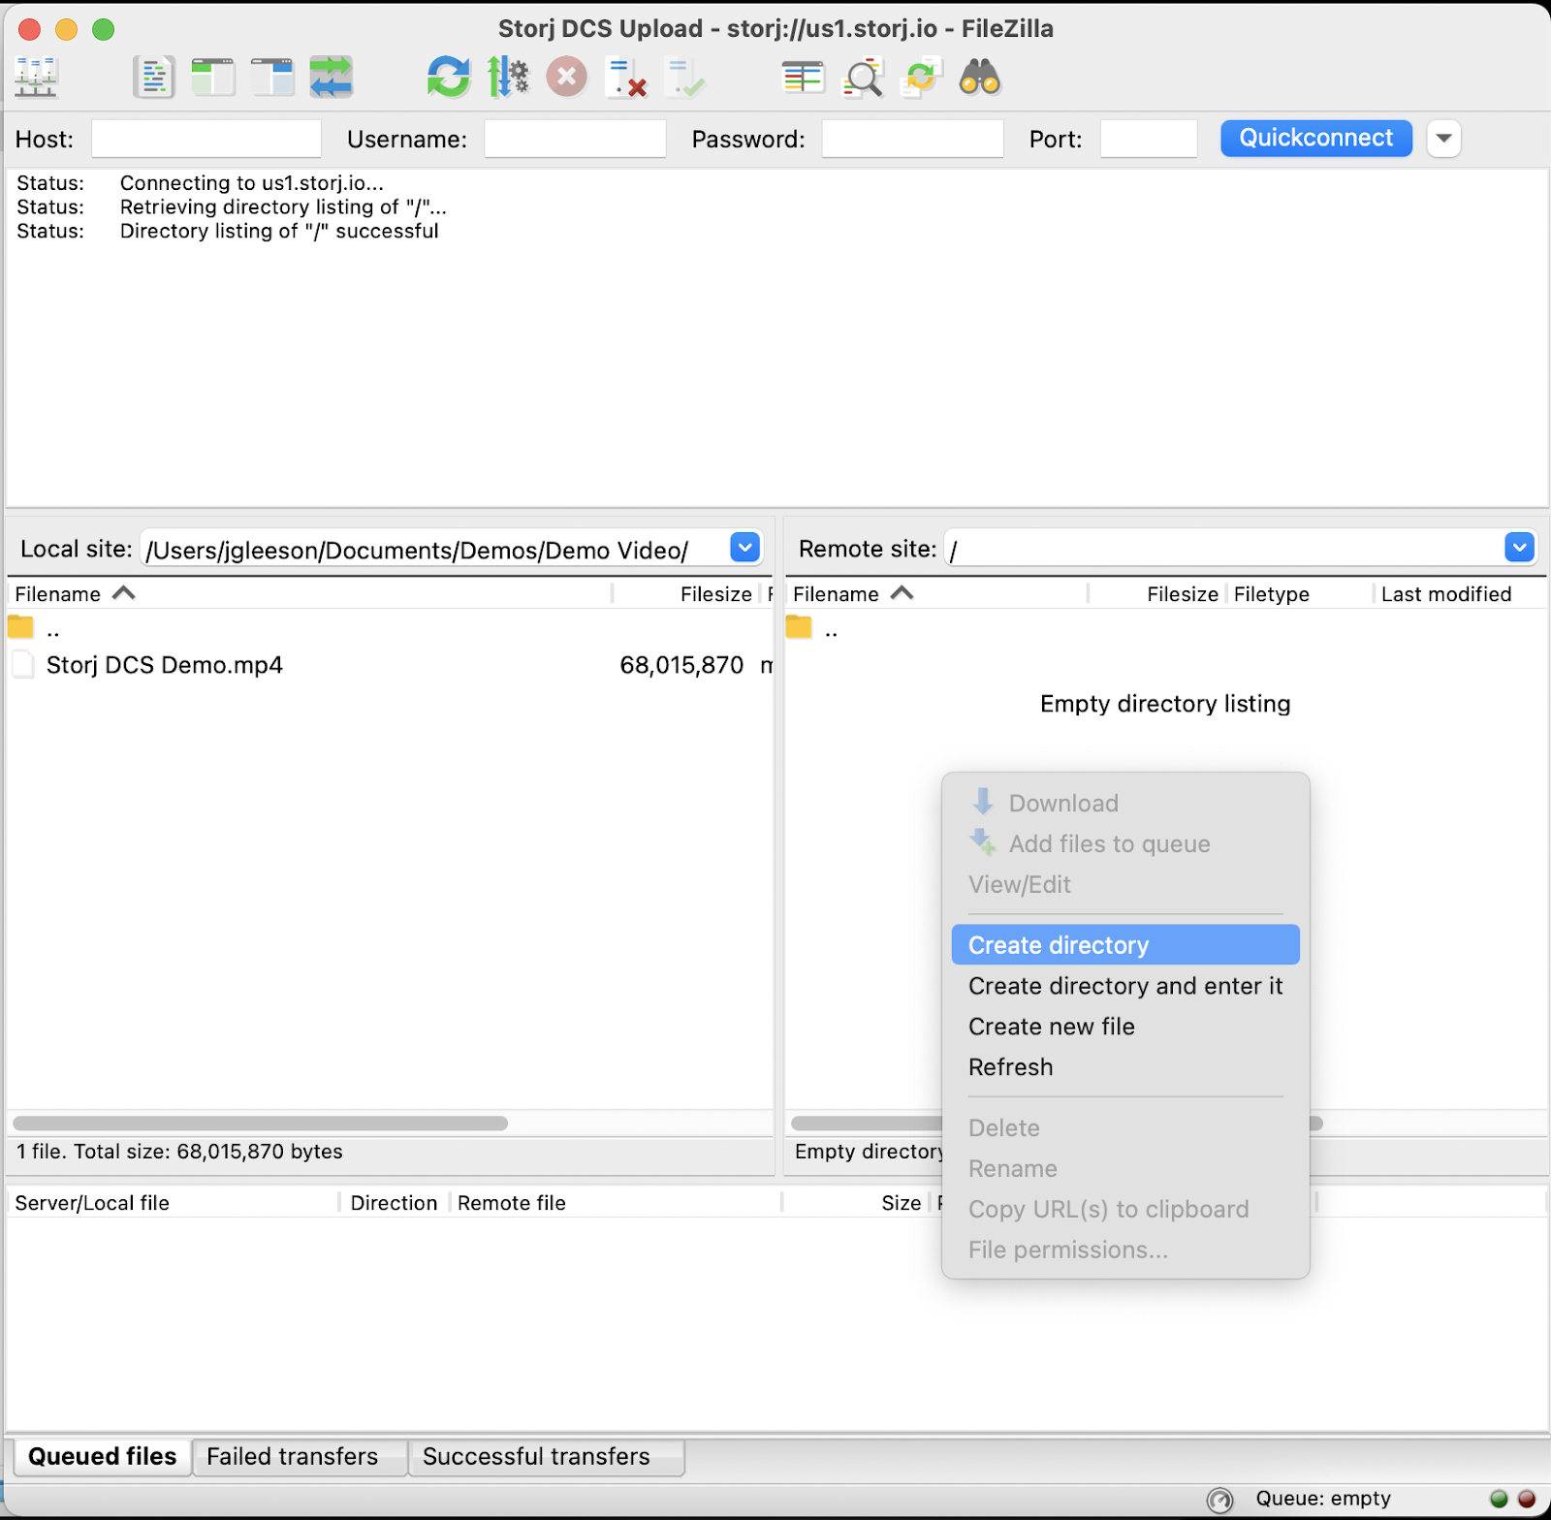Click into the Local site path field

pos(434,549)
